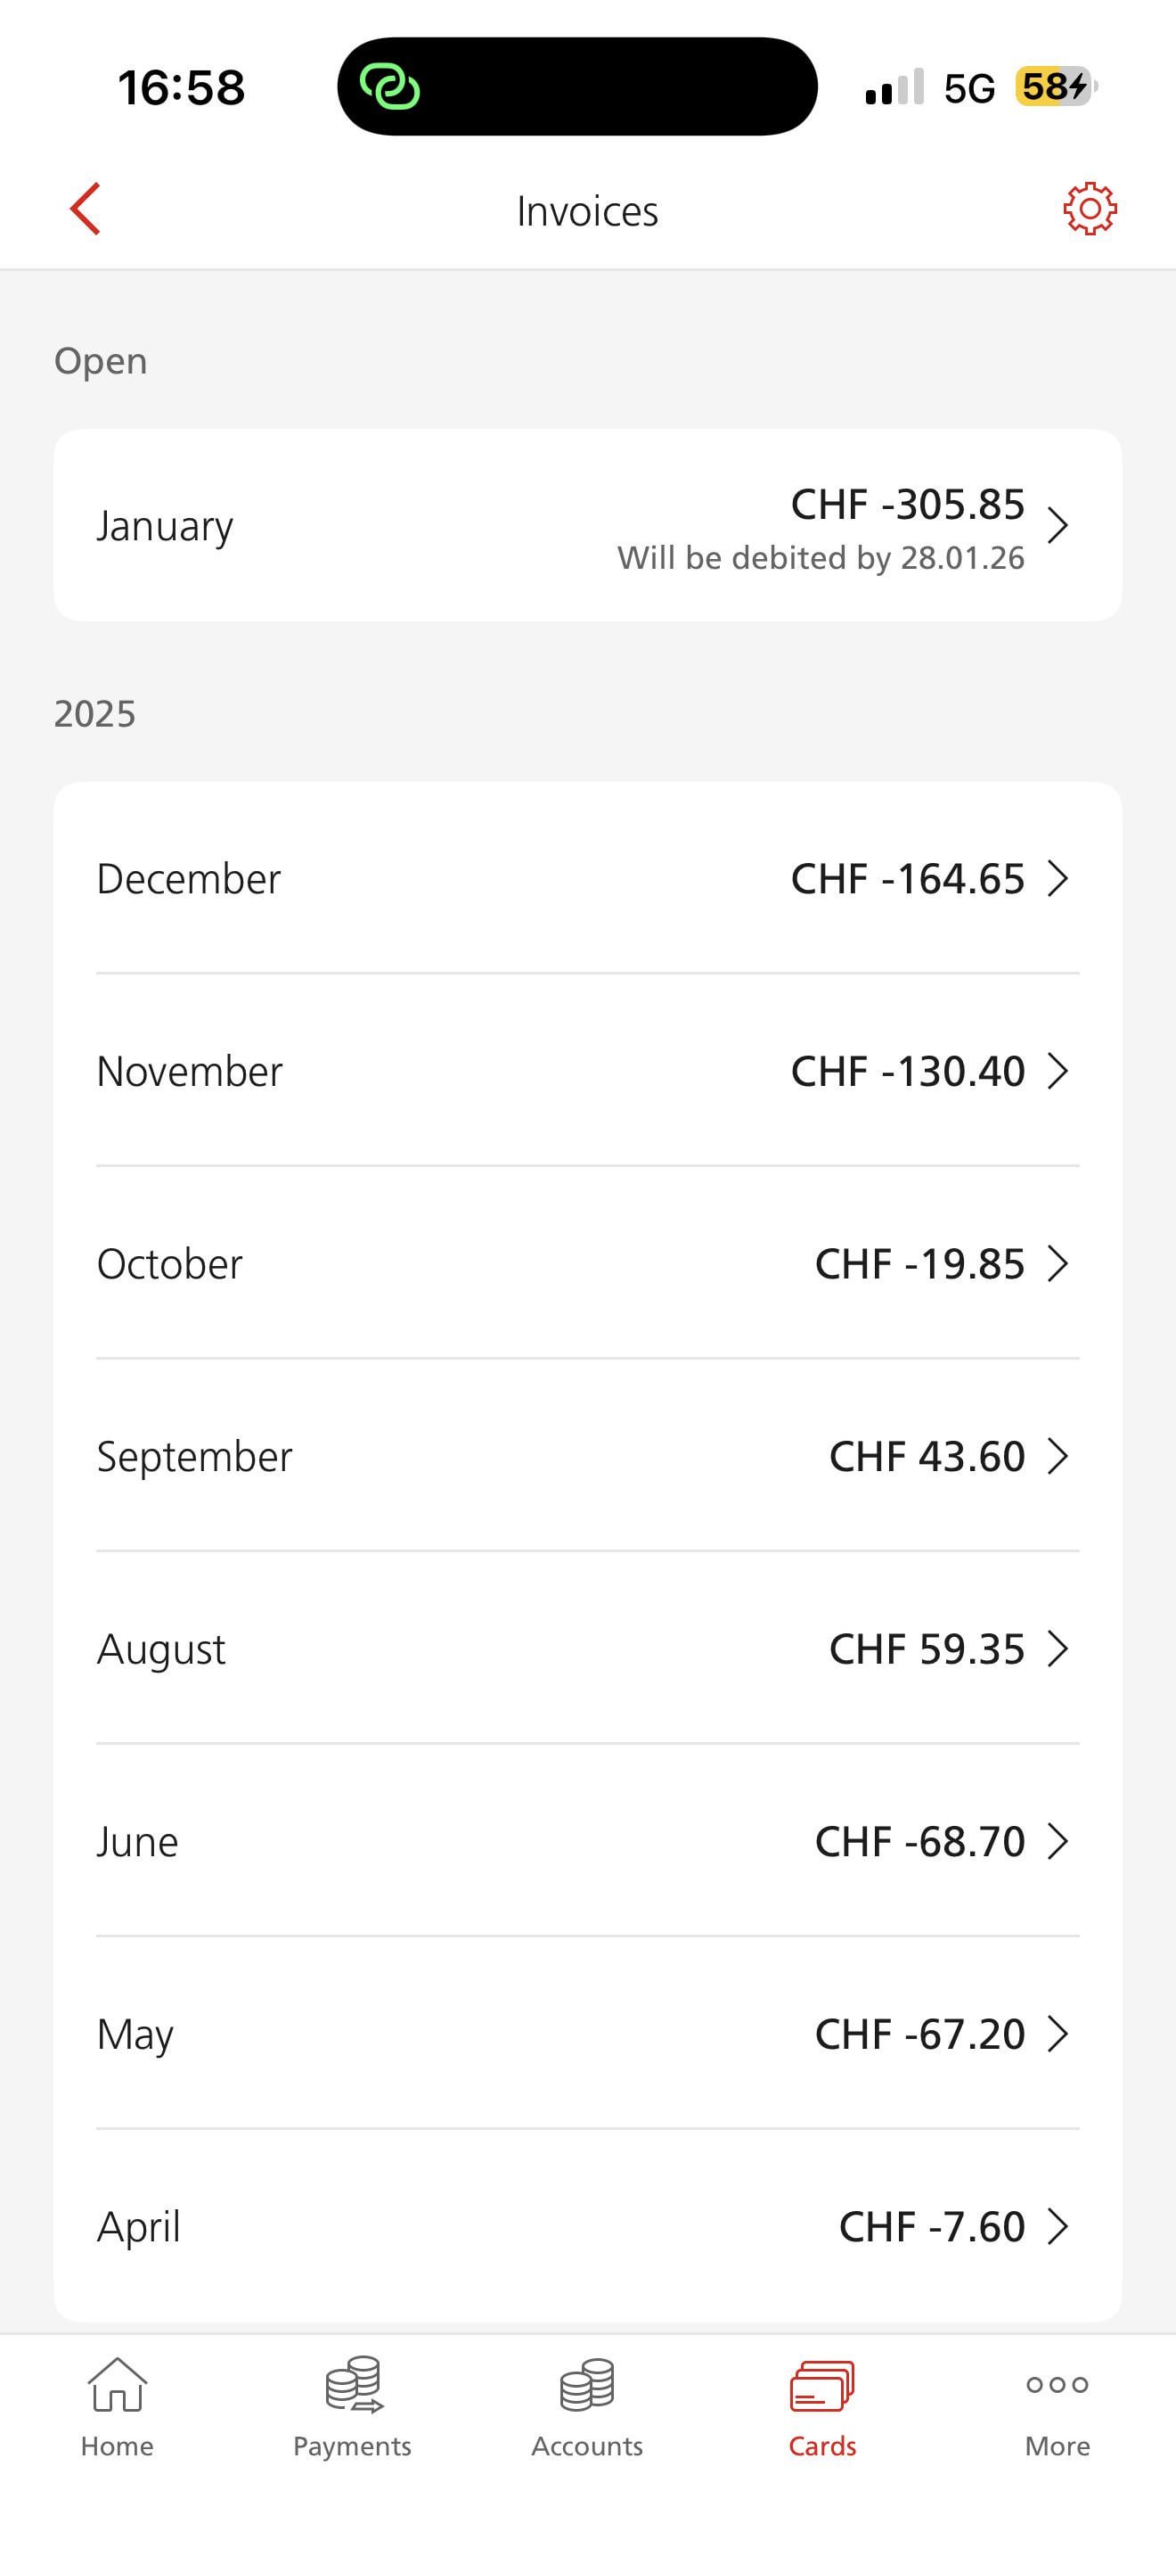The image size is (1176, 2557).
Task: Tap the red back arrow
Action: 86,210
